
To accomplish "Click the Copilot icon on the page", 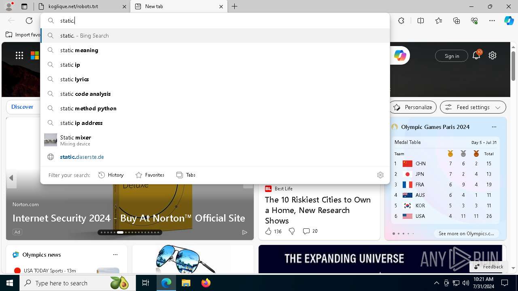I will tap(400, 55).
